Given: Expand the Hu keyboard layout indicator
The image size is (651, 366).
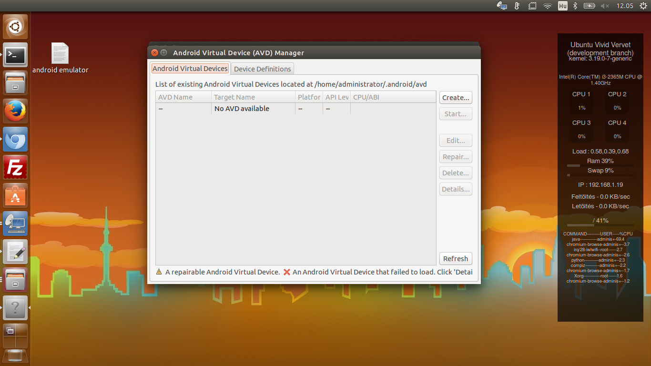Looking at the screenshot, I should [562, 6].
